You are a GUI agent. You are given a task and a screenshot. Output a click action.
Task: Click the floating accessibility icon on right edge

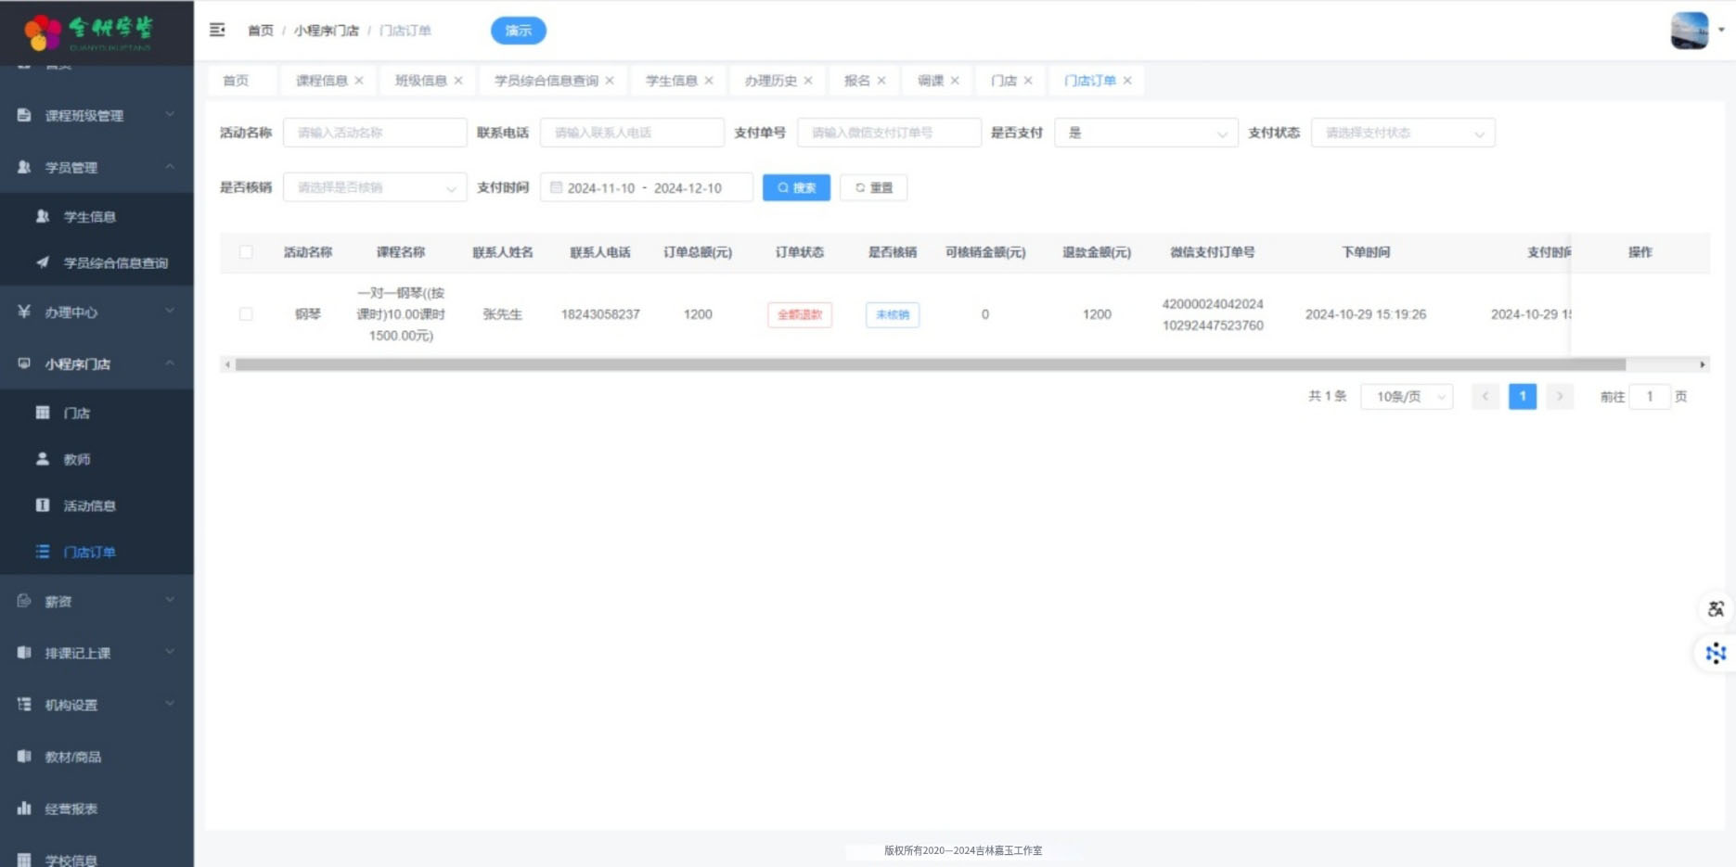tap(1715, 609)
